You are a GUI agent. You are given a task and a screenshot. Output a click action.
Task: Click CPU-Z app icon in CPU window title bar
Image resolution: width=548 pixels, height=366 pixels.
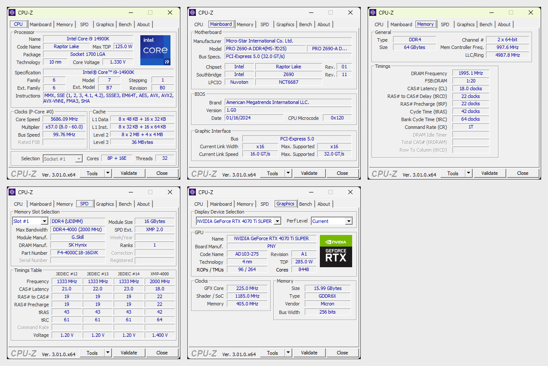(x=12, y=12)
